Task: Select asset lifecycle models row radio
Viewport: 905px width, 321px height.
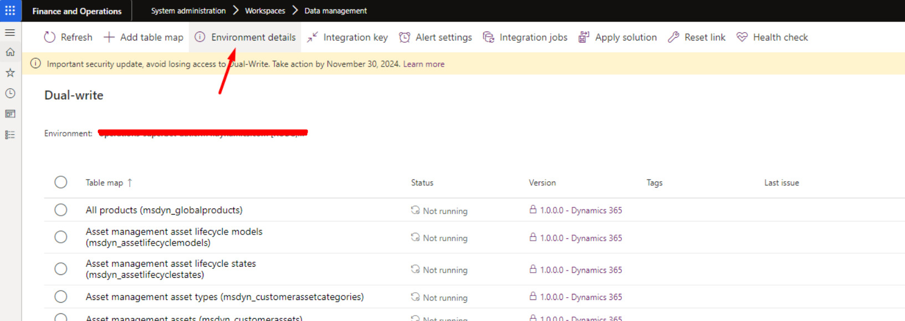Action: 61,237
